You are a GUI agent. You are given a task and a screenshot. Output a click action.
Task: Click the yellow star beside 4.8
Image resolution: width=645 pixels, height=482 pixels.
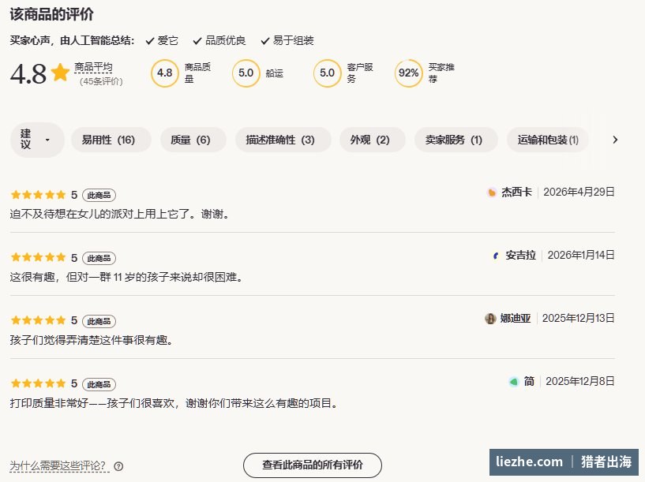pos(60,73)
